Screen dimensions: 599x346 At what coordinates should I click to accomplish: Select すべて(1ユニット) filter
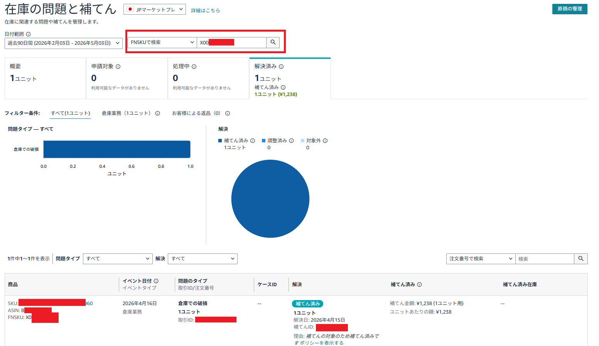coord(70,113)
